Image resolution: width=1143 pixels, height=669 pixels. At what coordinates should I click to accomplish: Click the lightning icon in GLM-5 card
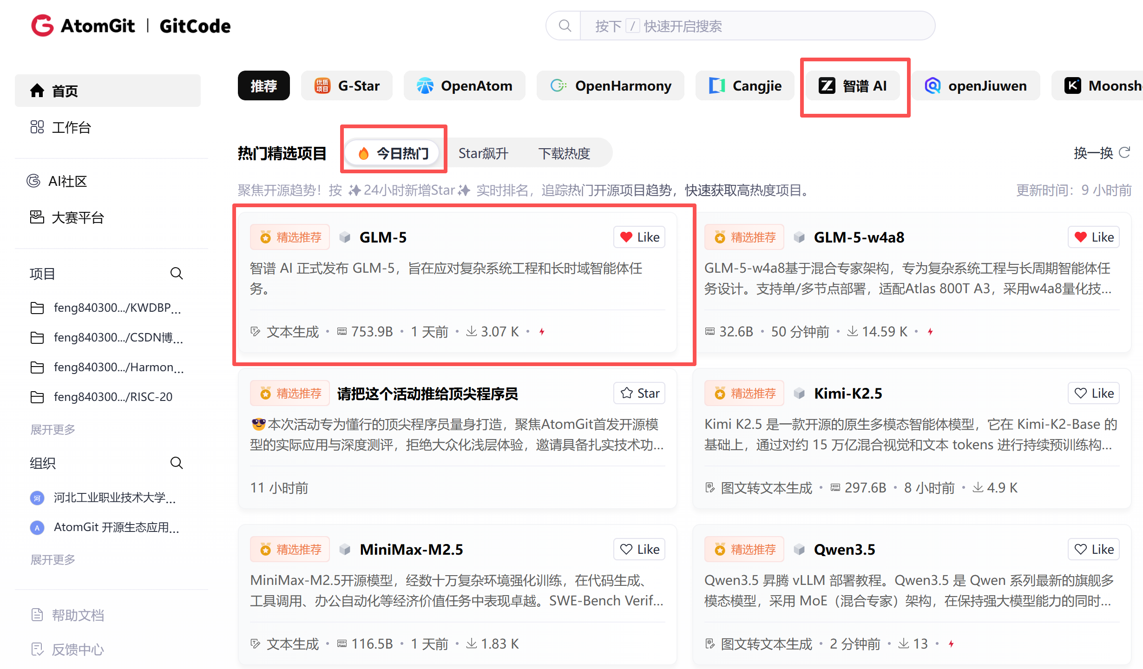pos(542,332)
